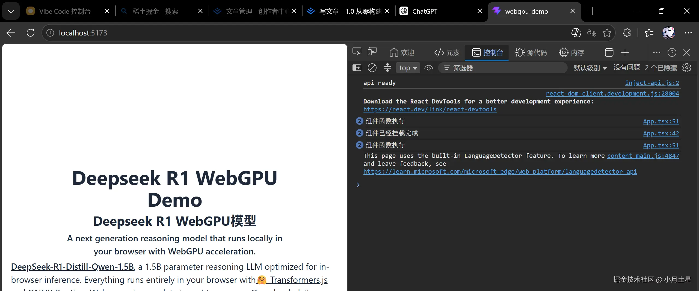Toggle device emulation in DevTools
This screenshot has height=291, width=699.
click(372, 52)
